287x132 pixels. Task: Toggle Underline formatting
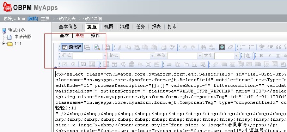pos(278,56)
